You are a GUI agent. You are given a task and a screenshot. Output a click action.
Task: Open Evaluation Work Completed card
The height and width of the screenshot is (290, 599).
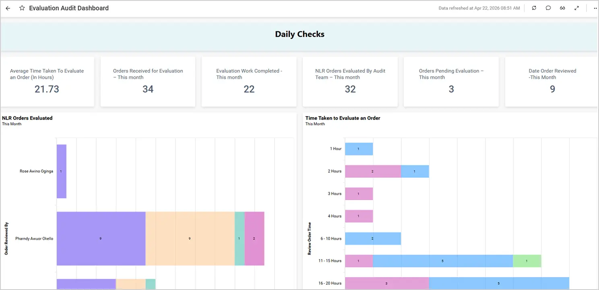tap(249, 82)
